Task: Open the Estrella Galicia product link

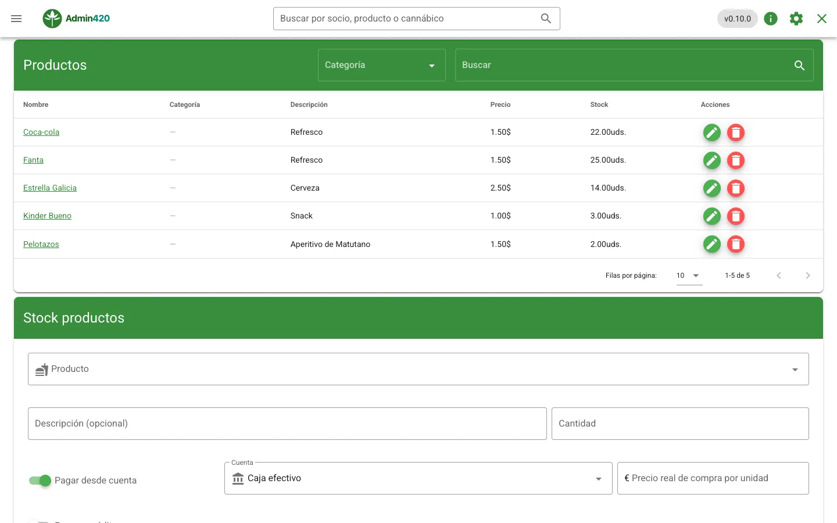Action: [x=50, y=188]
